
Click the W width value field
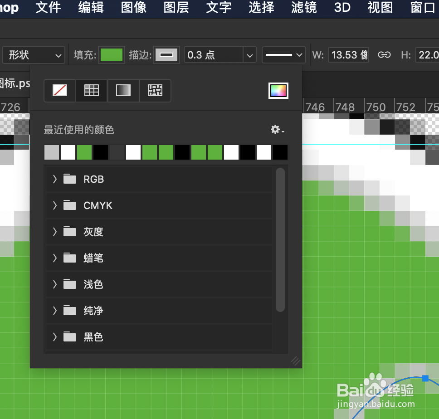[348, 55]
